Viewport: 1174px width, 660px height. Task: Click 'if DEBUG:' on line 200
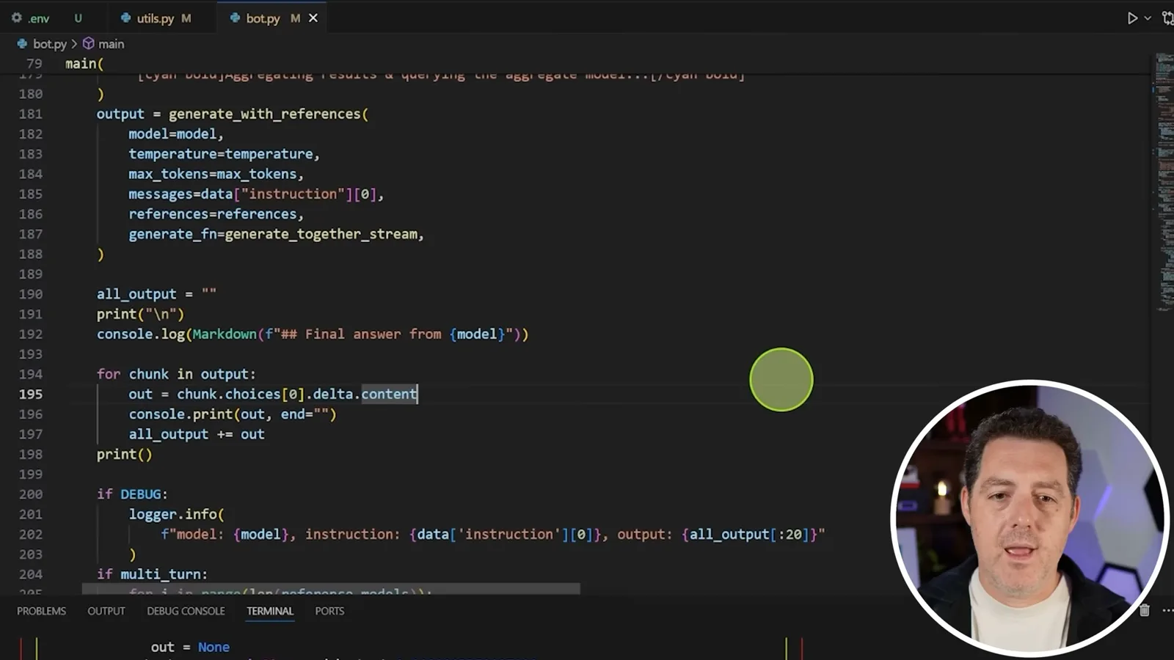point(132,494)
